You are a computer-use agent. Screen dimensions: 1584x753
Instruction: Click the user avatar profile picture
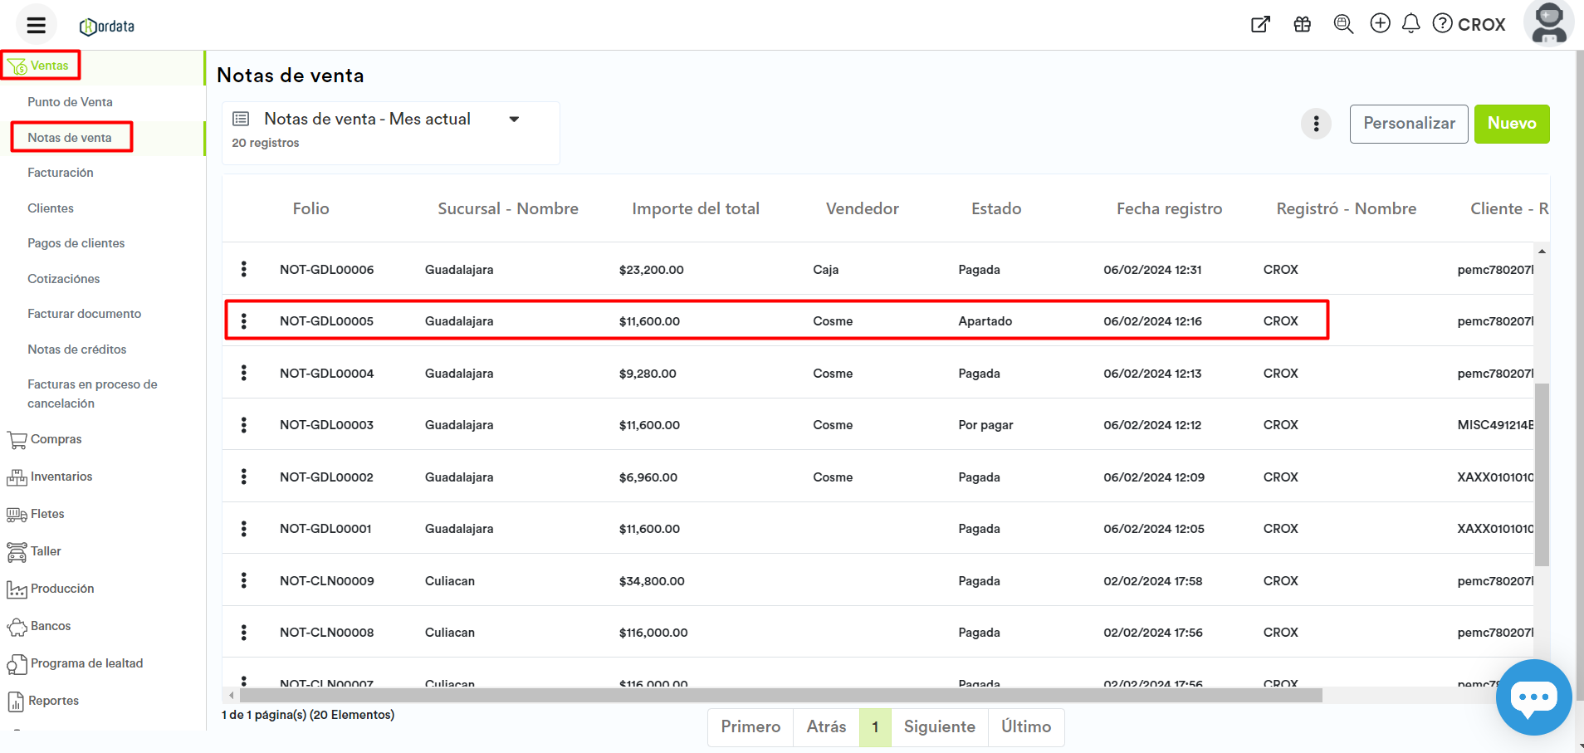(x=1548, y=23)
